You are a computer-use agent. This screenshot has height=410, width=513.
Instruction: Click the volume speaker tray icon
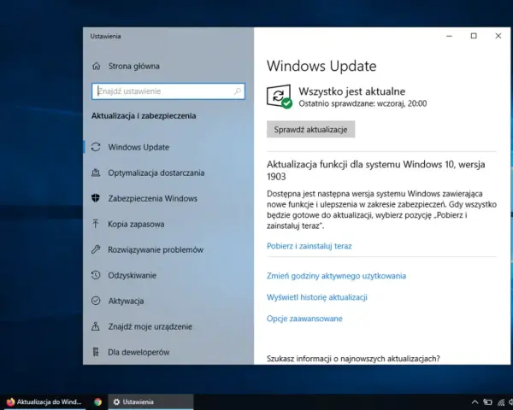pyautogui.click(x=511, y=402)
